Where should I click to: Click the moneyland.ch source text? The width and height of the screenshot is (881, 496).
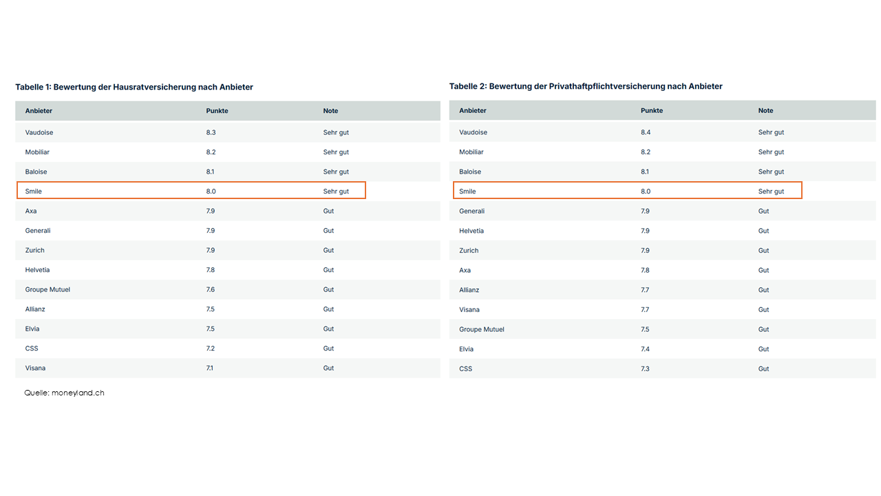(x=64, y=393)
